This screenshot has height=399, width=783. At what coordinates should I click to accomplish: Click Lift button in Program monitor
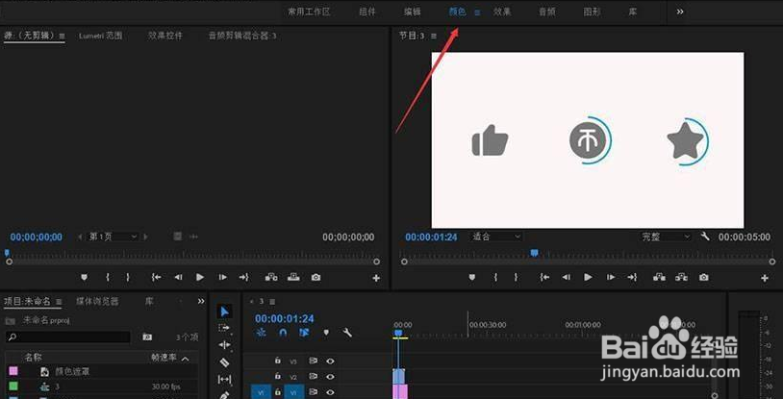[659, 277]
